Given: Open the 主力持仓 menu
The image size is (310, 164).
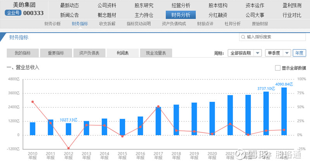Looking at the screenshot, I should point(144,15).
